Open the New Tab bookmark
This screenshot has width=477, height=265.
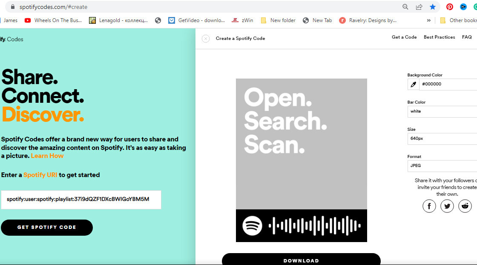[x=317, y=20]
